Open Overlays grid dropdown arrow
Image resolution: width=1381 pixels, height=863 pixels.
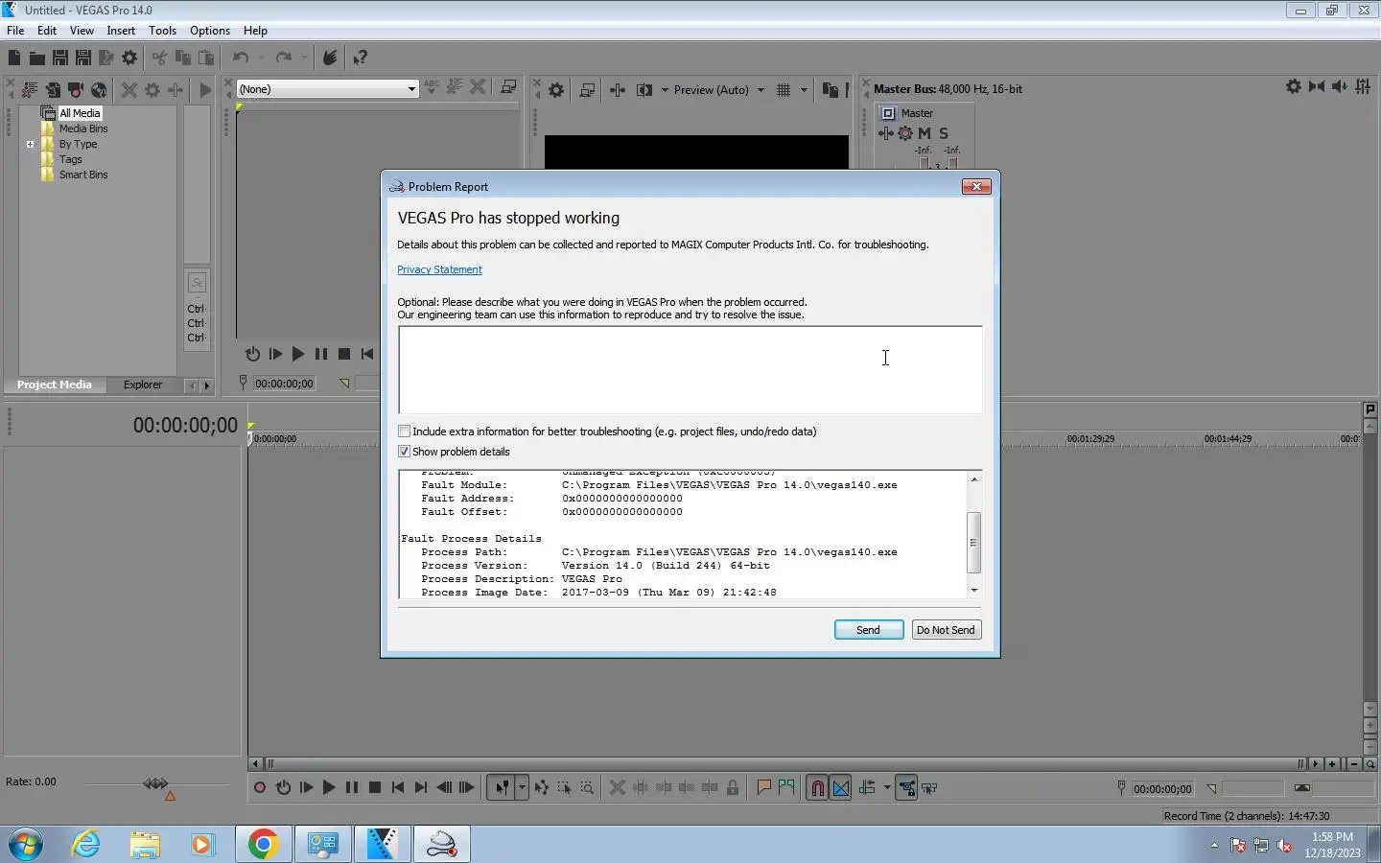pyautogui.click(x=804, y=90)
